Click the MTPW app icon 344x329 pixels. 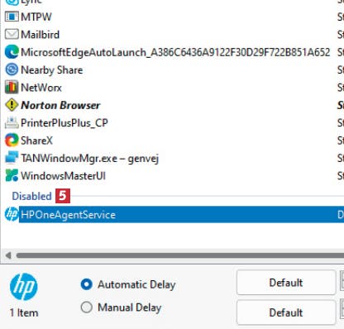click(x=12, y=17)
